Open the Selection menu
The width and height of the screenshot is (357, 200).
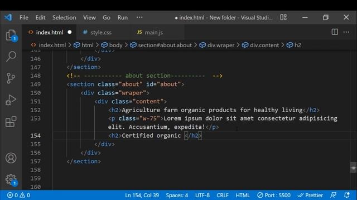click(x=64, y=17)
